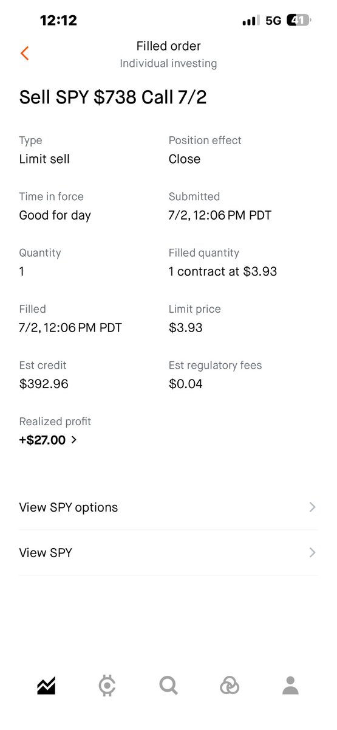Go back using the orange arrow

(x=25, y=53)
